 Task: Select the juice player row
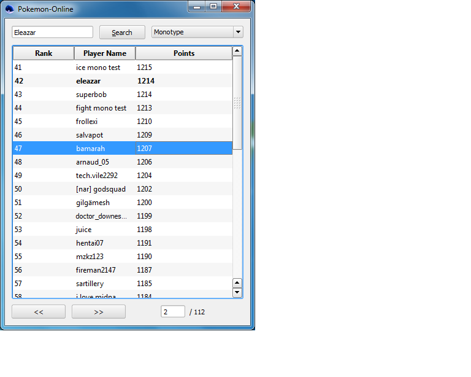tap(123, 230)
